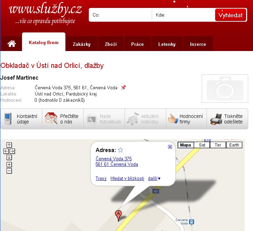Click the 561 61 Červená Voda link
Viewport: 253px width, 231px height.
pos(117,164)
